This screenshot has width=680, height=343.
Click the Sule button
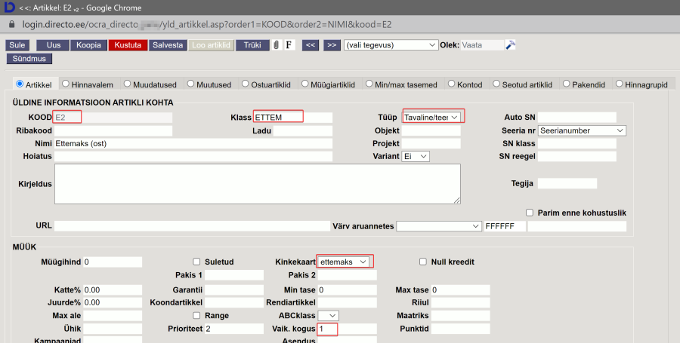[17, 45]
